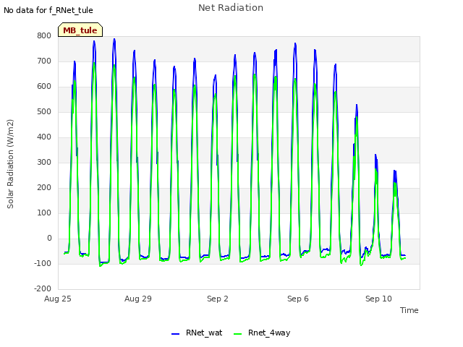Select the Net Radiation chart title
This screenshot has height=347, width=463.
pyautogui.click(x=231, y=8)
